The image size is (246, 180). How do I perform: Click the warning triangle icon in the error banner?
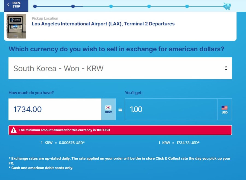click(x=14, y=130)
